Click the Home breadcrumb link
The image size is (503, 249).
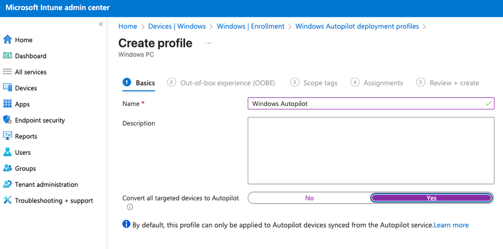(x=128, y=26)
